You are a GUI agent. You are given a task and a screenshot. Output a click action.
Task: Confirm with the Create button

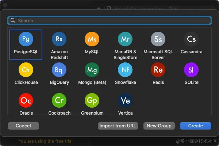pos(196,126)
